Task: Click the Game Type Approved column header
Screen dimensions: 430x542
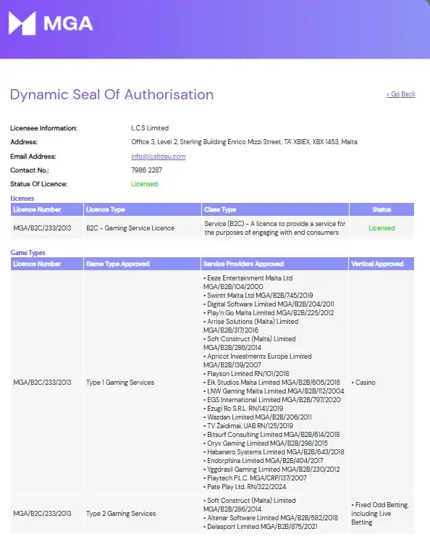Action: pyautogui.click(x=117, y=264)
